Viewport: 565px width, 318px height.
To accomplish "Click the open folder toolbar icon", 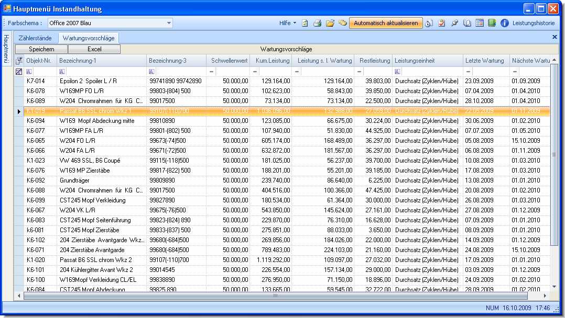I will tap(330, 23).
